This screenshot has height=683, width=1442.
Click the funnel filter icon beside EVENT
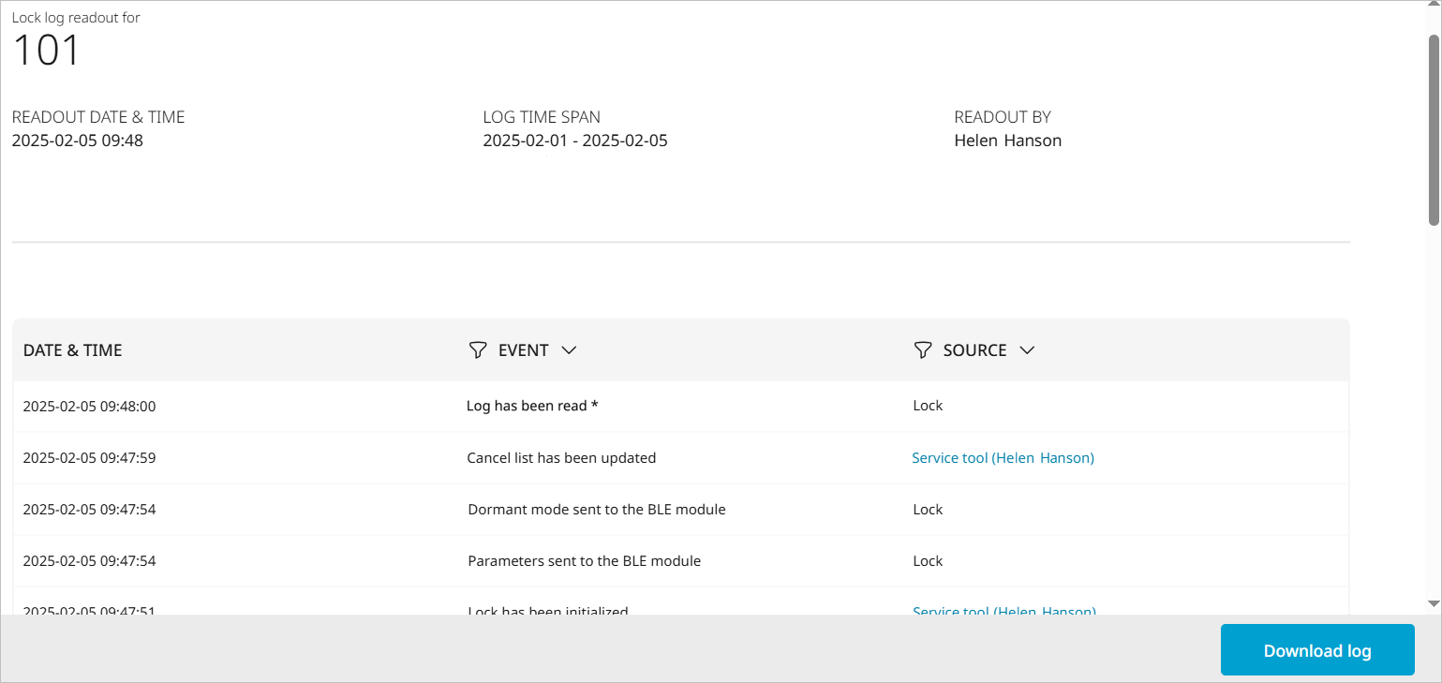[478, 350]
